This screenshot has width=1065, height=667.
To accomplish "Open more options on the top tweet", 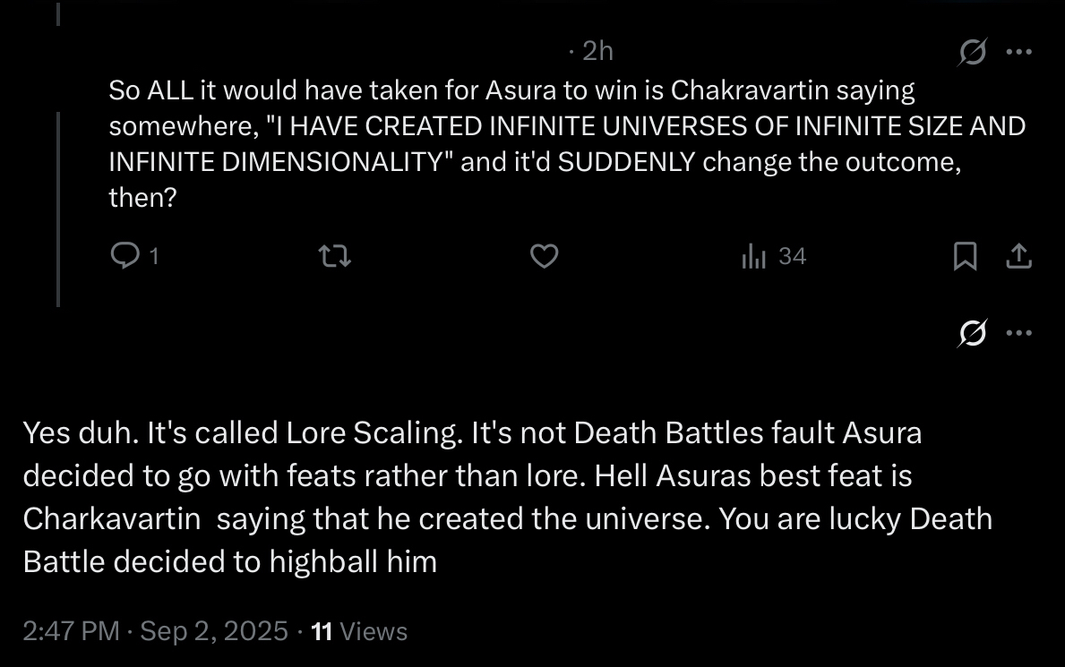I will coord(1018,52).
